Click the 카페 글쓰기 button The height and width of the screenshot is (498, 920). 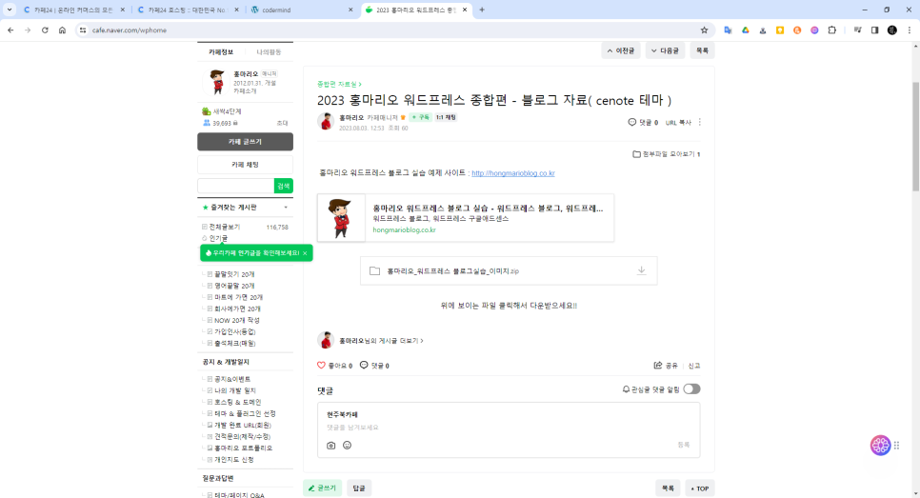coord(246,141)
